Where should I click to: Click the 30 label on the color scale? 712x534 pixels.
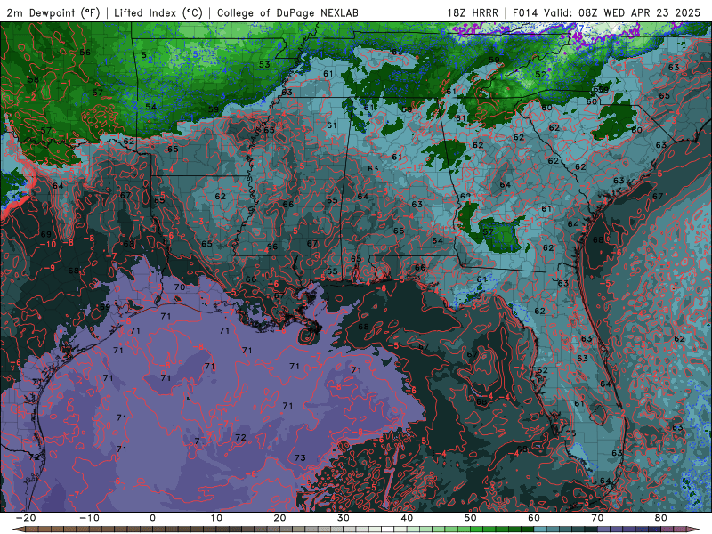pos(344,518)
